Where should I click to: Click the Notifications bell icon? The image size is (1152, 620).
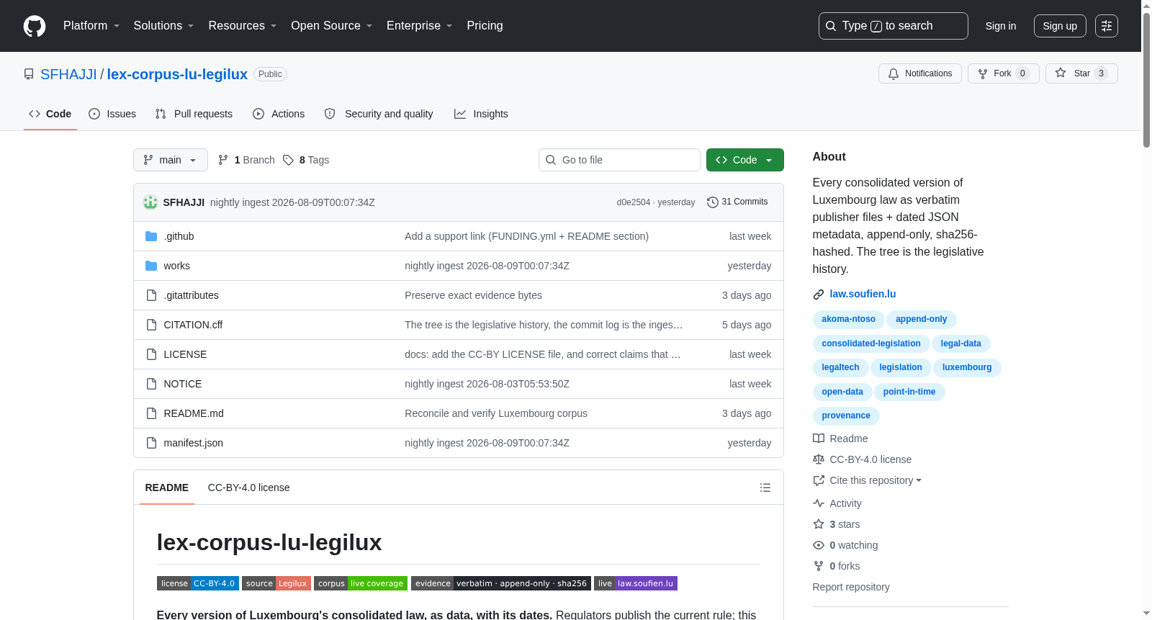tap(894, 73)
